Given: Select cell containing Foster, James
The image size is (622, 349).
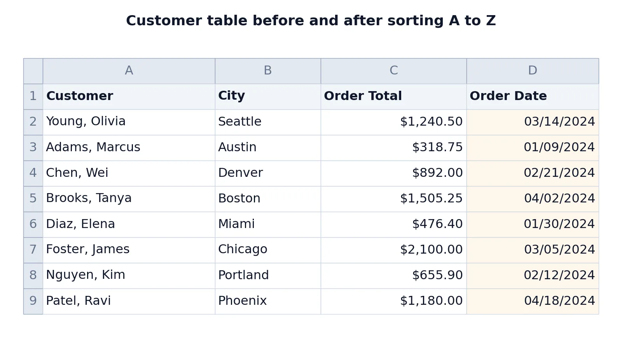Looking at the screenshot, I should (x=129, y=250).
